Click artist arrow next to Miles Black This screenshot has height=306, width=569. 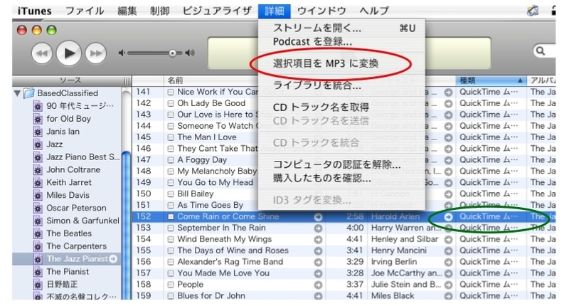[449, 296]
